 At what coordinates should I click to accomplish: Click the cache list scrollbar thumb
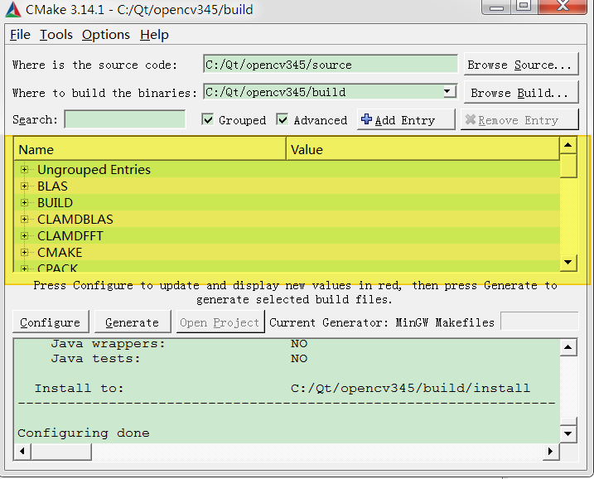click(567, 166)
